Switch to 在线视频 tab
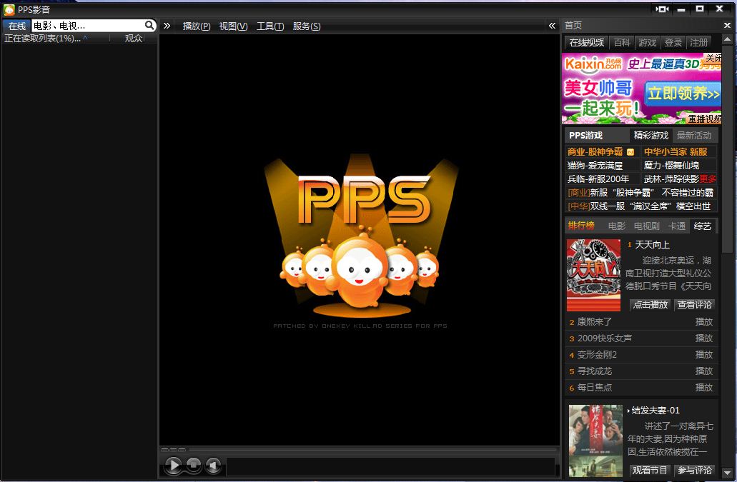The image size is (737, 482). pyautogui.click(x=587, y=43)
